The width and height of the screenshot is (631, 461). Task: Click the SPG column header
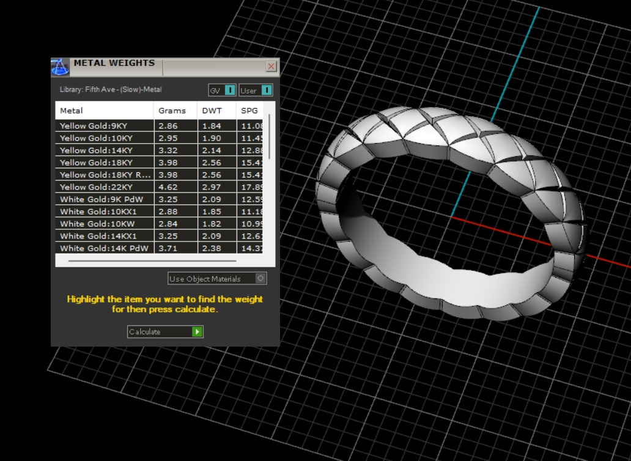click(249, 111)
